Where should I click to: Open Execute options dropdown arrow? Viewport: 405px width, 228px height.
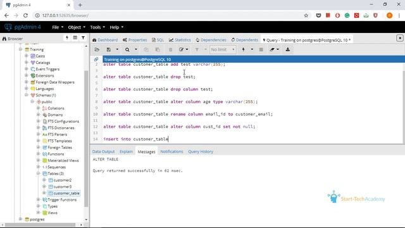[252, 49]
